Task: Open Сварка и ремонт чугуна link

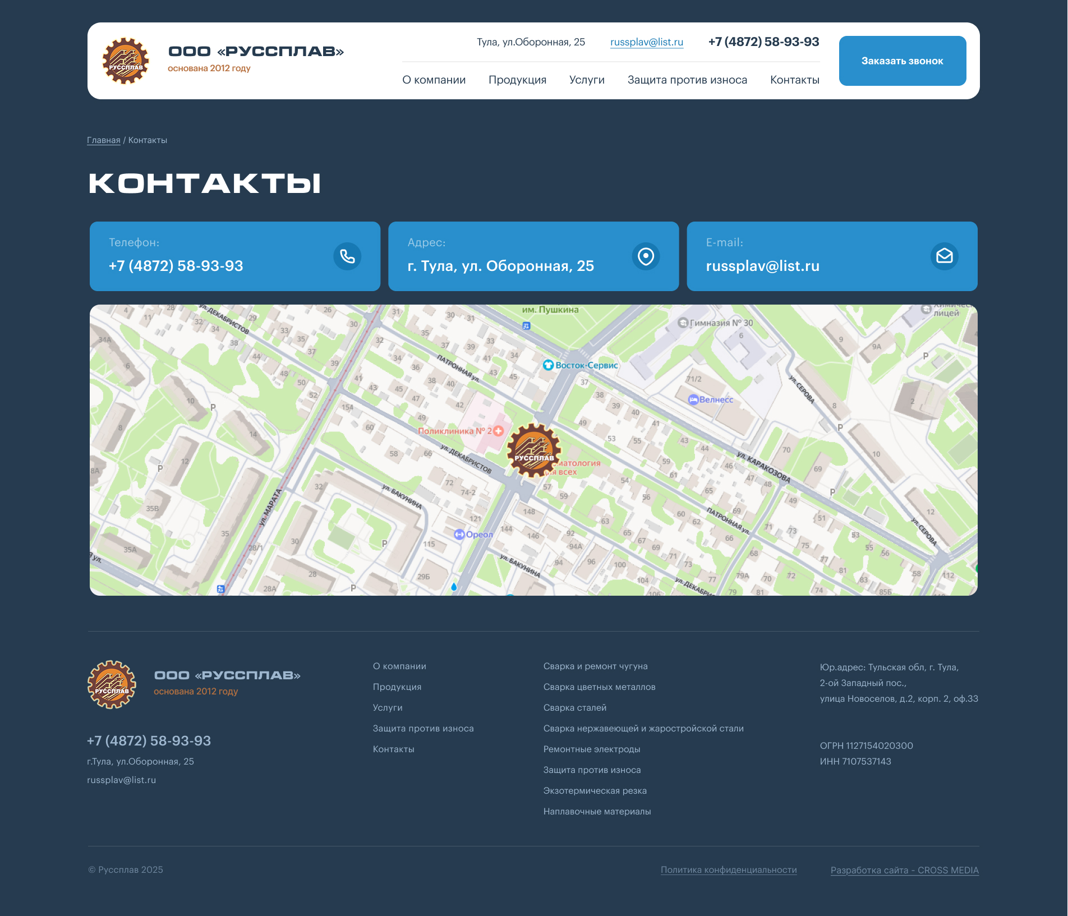Action: point(596,666)
